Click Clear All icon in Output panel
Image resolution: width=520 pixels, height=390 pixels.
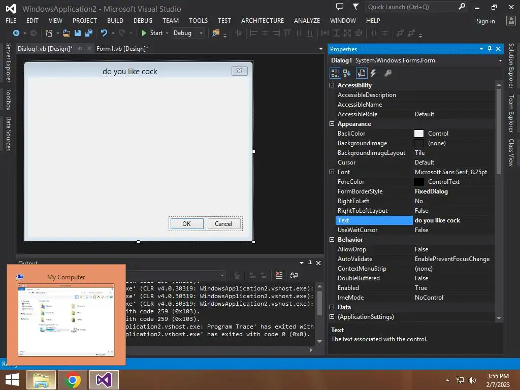279,275
